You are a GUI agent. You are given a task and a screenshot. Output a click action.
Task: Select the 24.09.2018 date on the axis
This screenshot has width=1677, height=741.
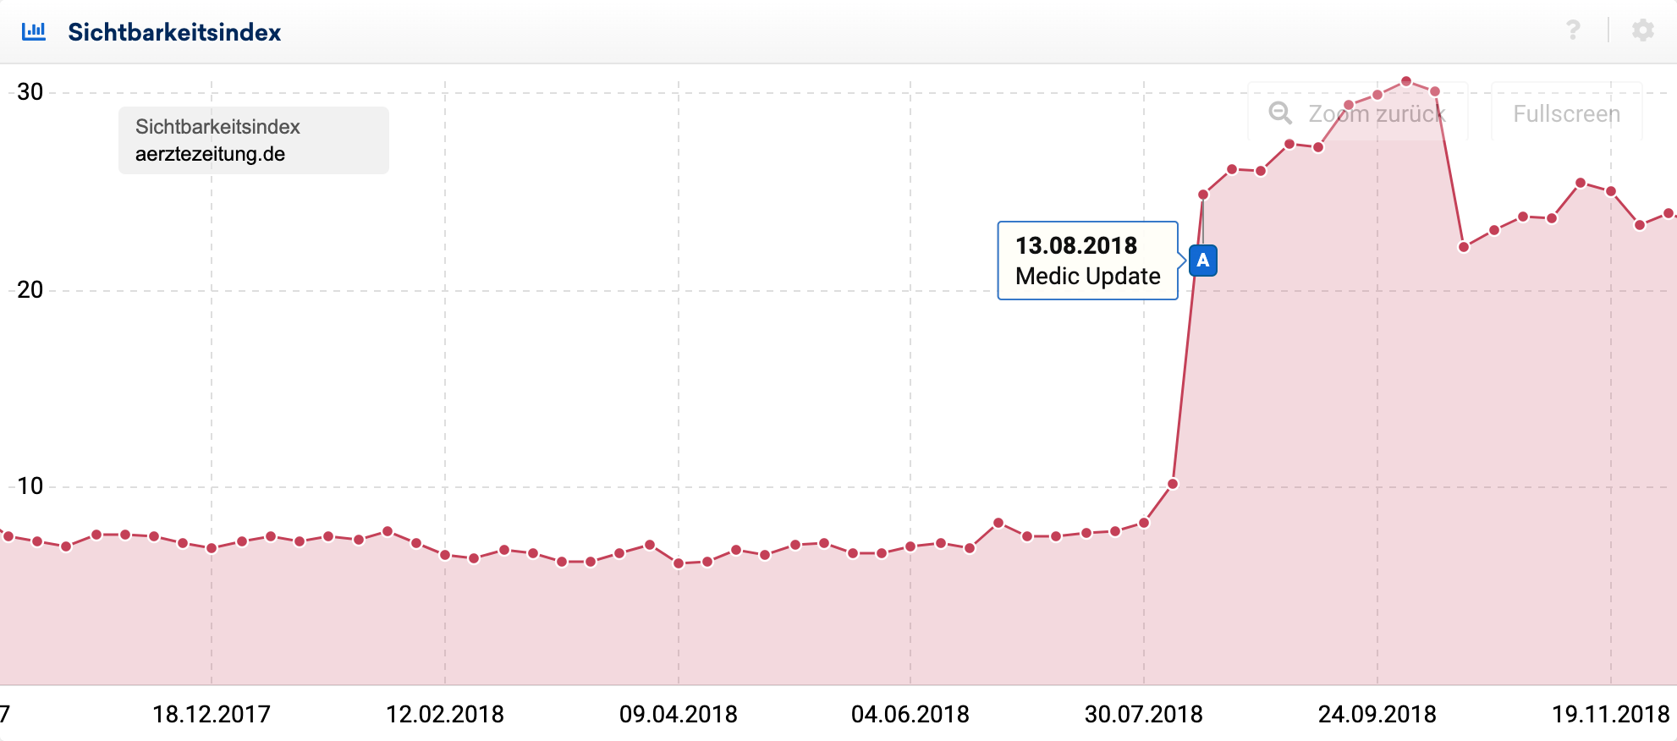pos(1377,714)
